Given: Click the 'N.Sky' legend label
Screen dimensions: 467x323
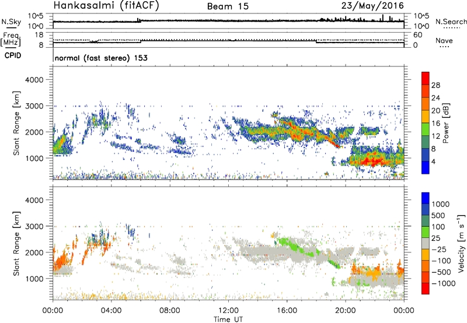Looking at the screenshot, I should 11,22.
